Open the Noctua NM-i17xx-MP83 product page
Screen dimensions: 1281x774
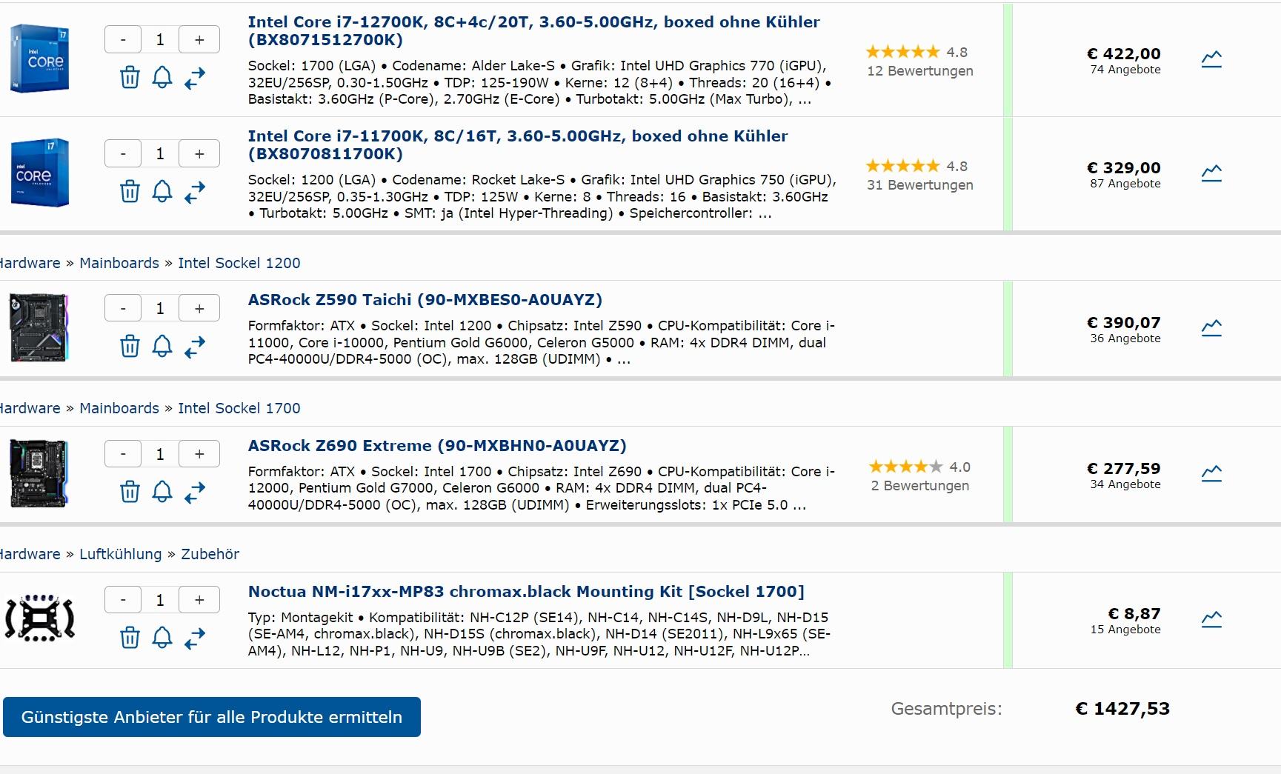tap(526, 592)
